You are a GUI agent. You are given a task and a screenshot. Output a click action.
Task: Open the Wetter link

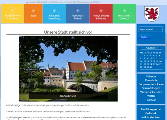click(x=151, y=96)
